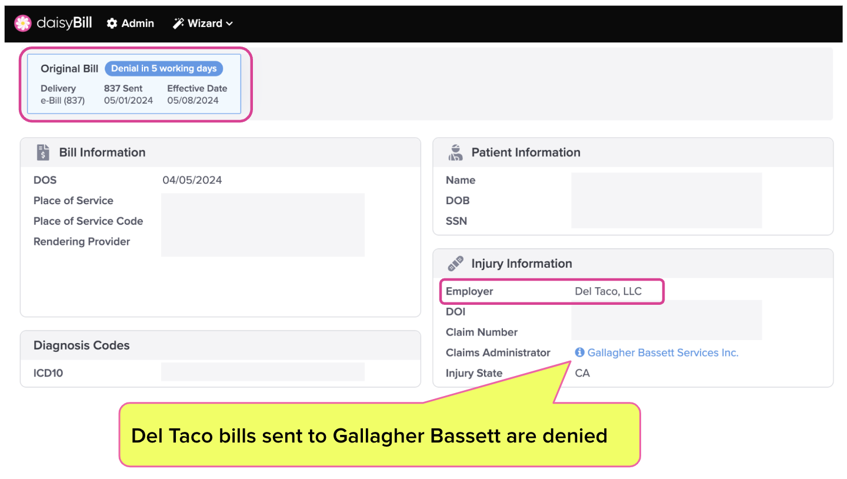The image size is (847, 479).
Task: Click the Bill Information panel header
Action: pos(221,152)
